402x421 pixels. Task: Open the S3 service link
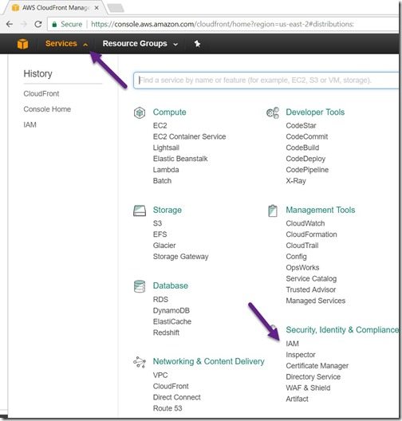(157, 223)
